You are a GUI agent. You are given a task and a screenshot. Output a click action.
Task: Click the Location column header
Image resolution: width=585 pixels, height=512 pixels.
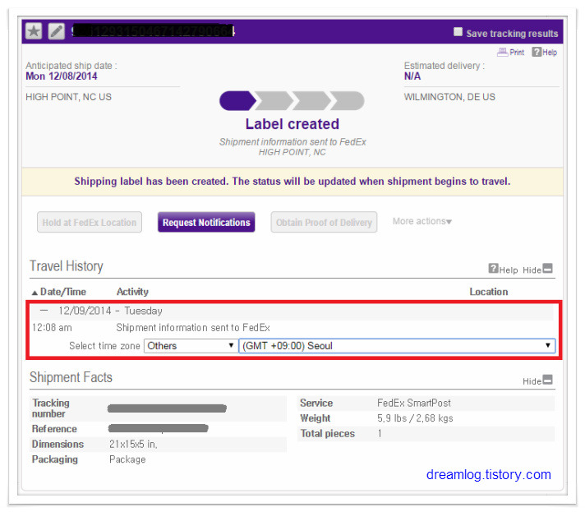click(489, 292)
